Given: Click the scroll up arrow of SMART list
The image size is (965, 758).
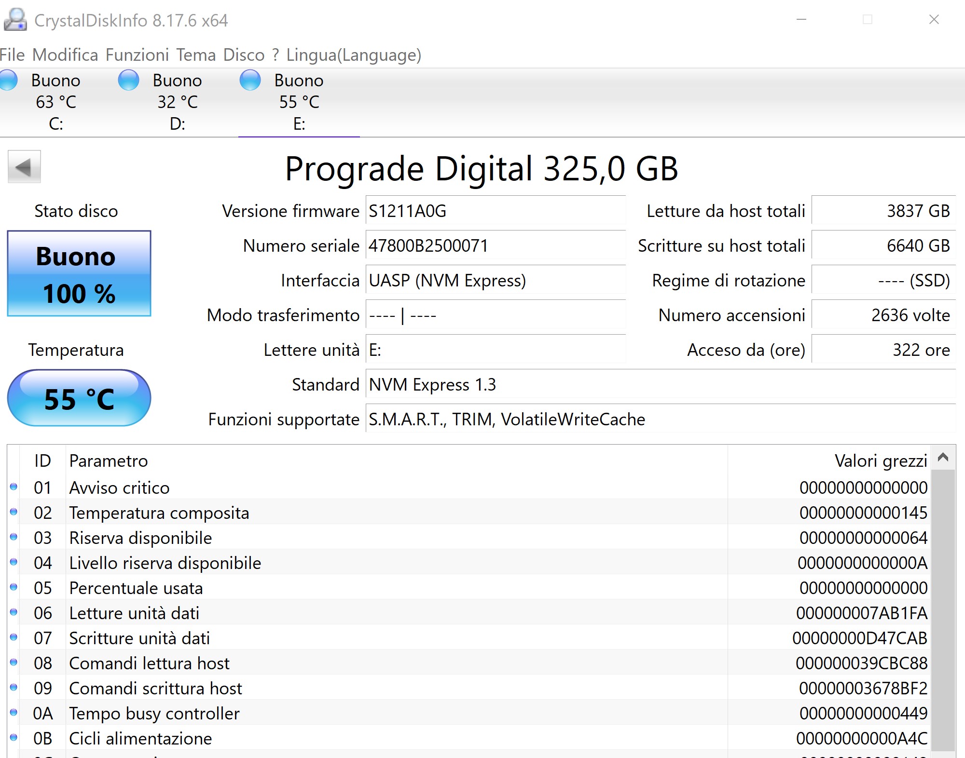Looking at the screenshot, I should coord(943,457).
